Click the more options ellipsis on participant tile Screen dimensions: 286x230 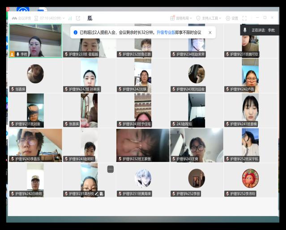[x=111, y=169]
